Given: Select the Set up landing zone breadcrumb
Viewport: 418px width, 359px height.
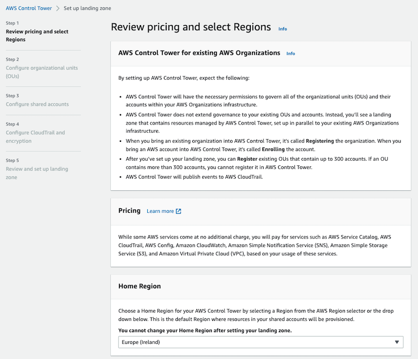Looking at the screenshot, I should [86, 8].
